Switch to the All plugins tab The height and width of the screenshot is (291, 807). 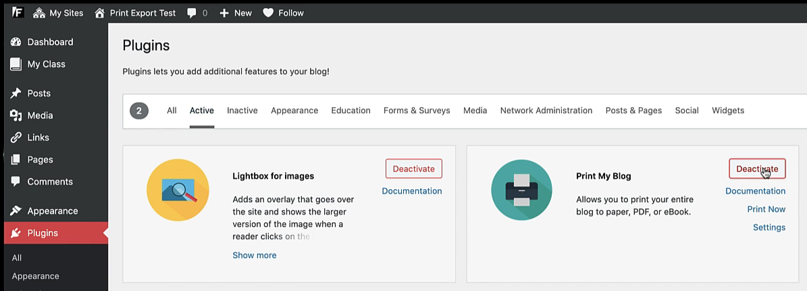pos(172,110)
